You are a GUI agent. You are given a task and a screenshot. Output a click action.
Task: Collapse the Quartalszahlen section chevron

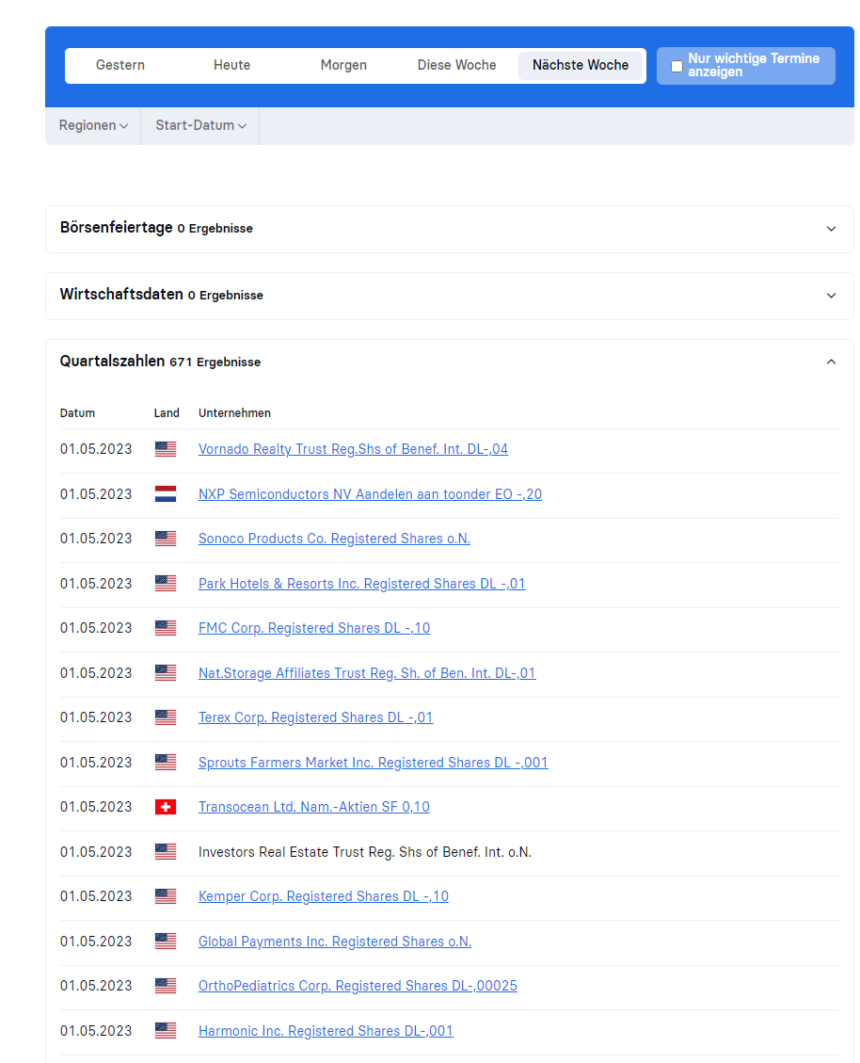pos(831,362)
